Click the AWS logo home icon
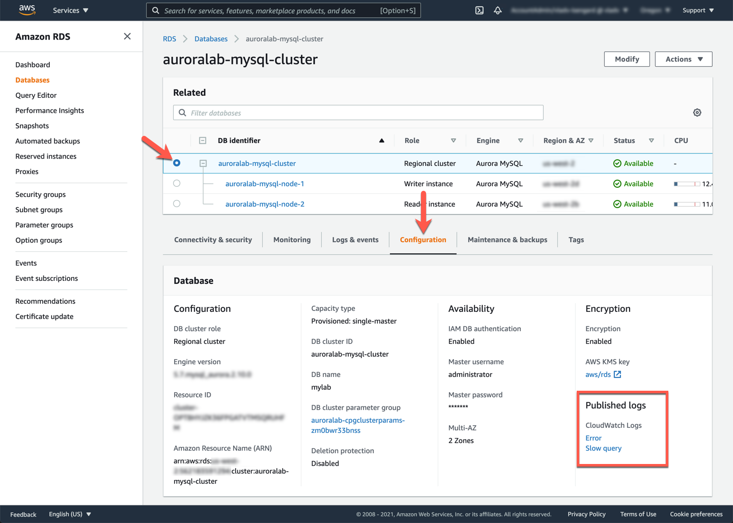Viewport: 733px width, 523px height. click(x=26, y=10)
